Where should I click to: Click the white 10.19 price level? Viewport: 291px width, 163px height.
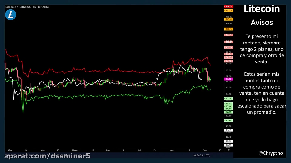click(x=228, y=145)
